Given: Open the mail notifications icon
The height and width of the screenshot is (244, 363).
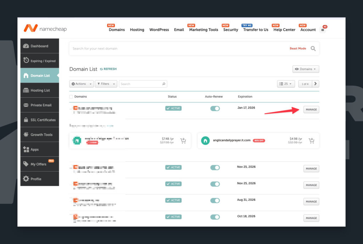Looking at the screenshot, I should click(323, 30).
